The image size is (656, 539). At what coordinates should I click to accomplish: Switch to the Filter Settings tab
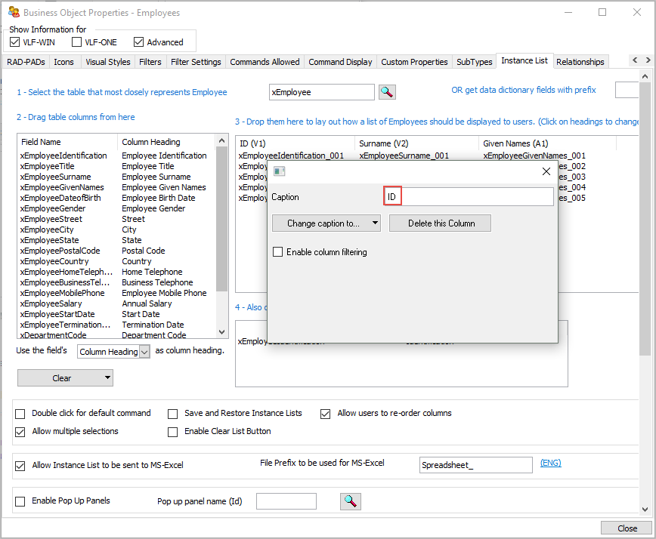pyautogui.click(x=196, y=62)
